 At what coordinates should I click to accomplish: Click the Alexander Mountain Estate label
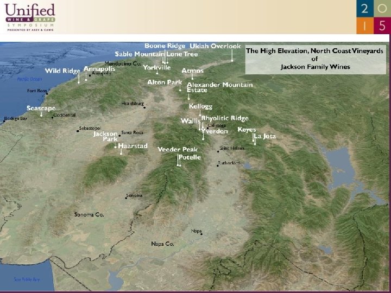tap(220, 87)
